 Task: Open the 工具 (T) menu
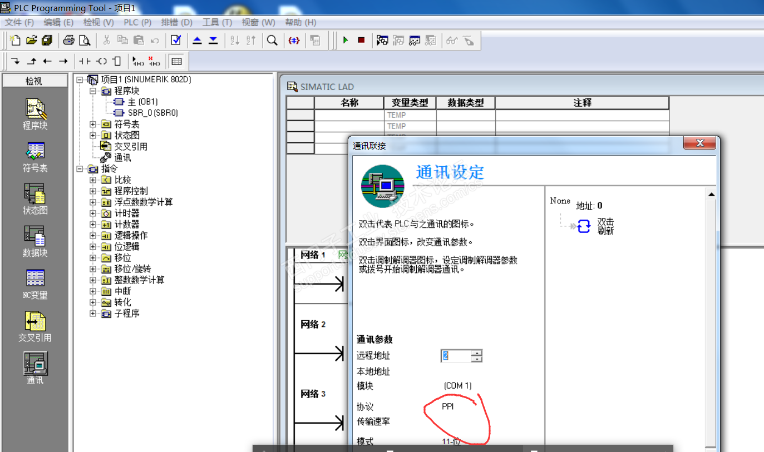pyautogui.click(x=217, y=22)
